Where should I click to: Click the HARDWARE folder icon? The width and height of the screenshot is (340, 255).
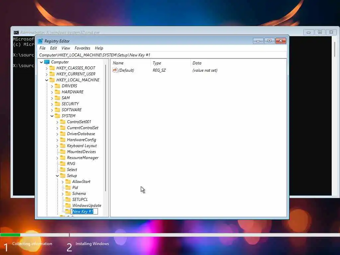point(57,92)
